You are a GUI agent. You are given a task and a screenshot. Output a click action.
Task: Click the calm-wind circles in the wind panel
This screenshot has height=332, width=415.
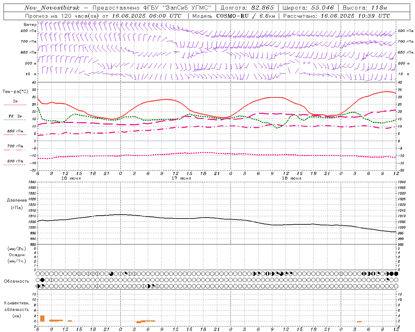(306, 63)
